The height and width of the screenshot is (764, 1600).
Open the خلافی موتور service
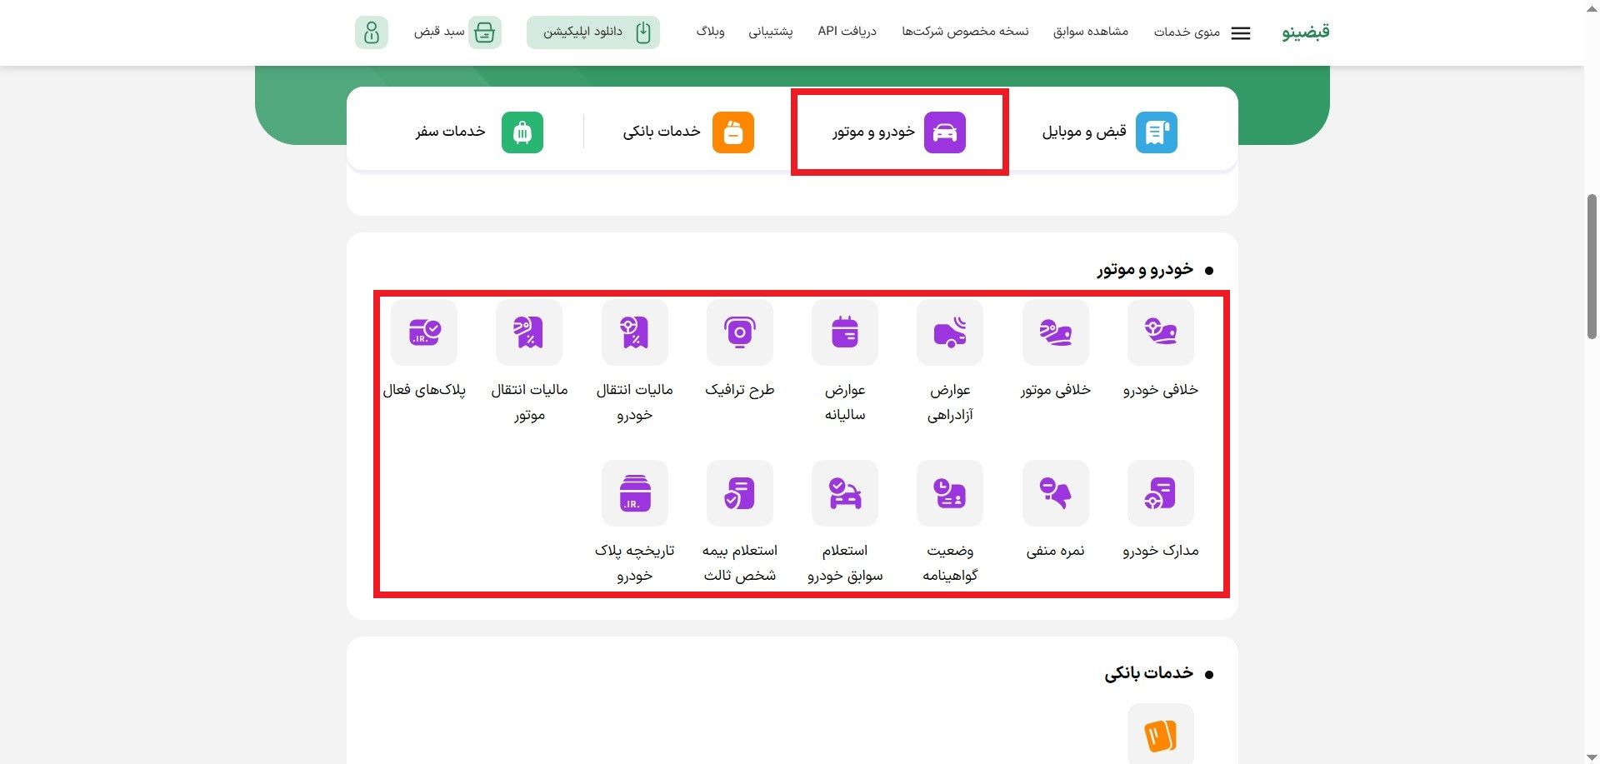pos(1055,332)
